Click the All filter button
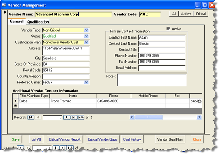The image size is (219, 154). click(x=174, y=14)
